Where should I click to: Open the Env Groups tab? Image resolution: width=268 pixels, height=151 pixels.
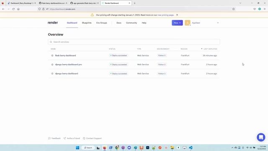tap(101, 23)
